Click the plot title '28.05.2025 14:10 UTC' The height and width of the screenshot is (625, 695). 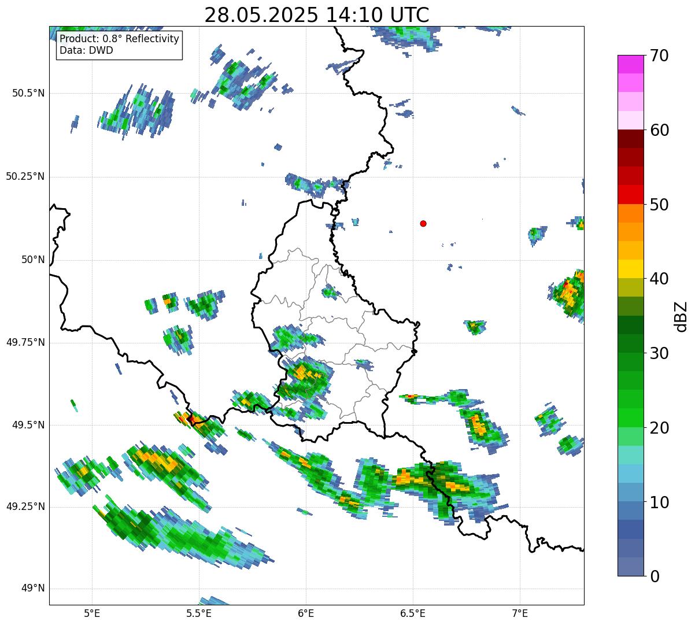tap(317, 15)
